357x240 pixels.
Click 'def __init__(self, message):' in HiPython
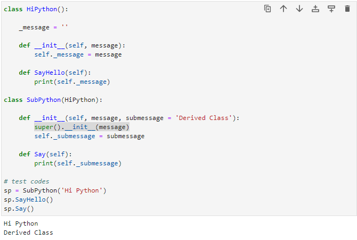[72, 45]
